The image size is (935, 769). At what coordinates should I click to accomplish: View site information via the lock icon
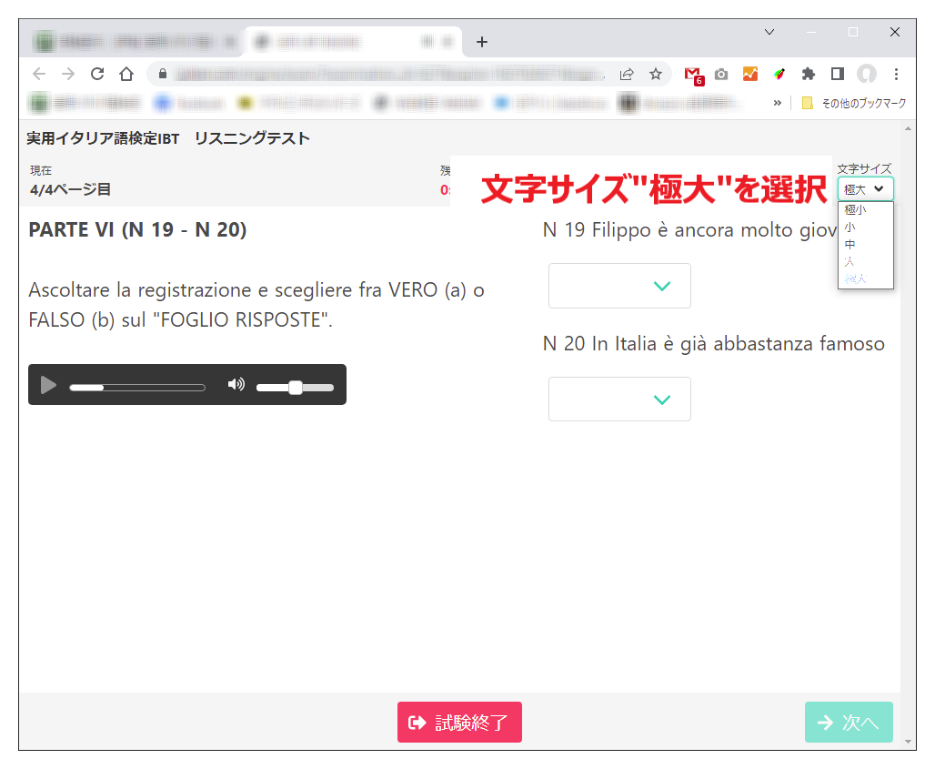tap(162, 74)
